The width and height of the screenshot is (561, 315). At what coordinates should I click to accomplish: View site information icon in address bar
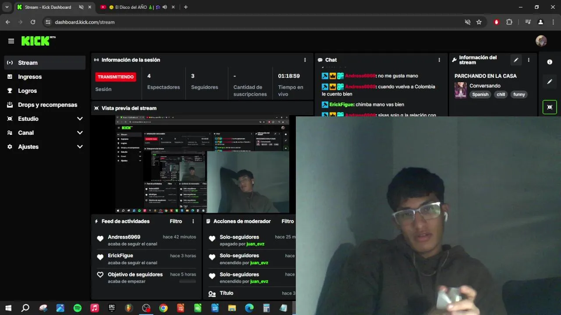48,22
